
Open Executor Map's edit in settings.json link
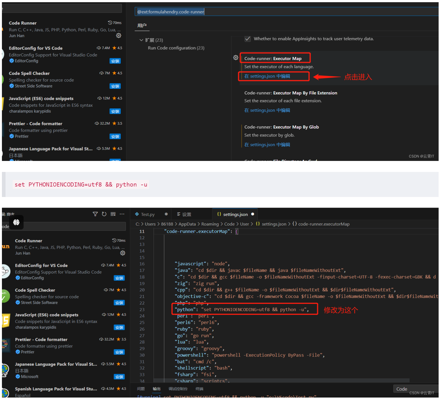tap(267, 76)
